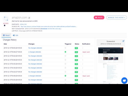Click the Status column header
Screen dimensions: 128x96
(x=77, y=44)
